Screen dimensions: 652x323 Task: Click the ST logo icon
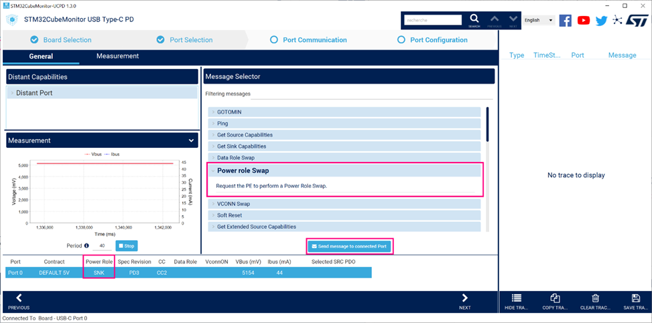(636, 20)
